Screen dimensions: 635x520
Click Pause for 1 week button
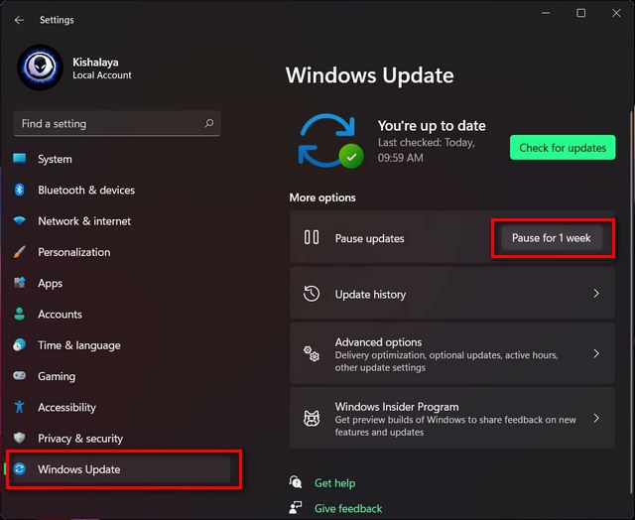[x=552, y=238]
